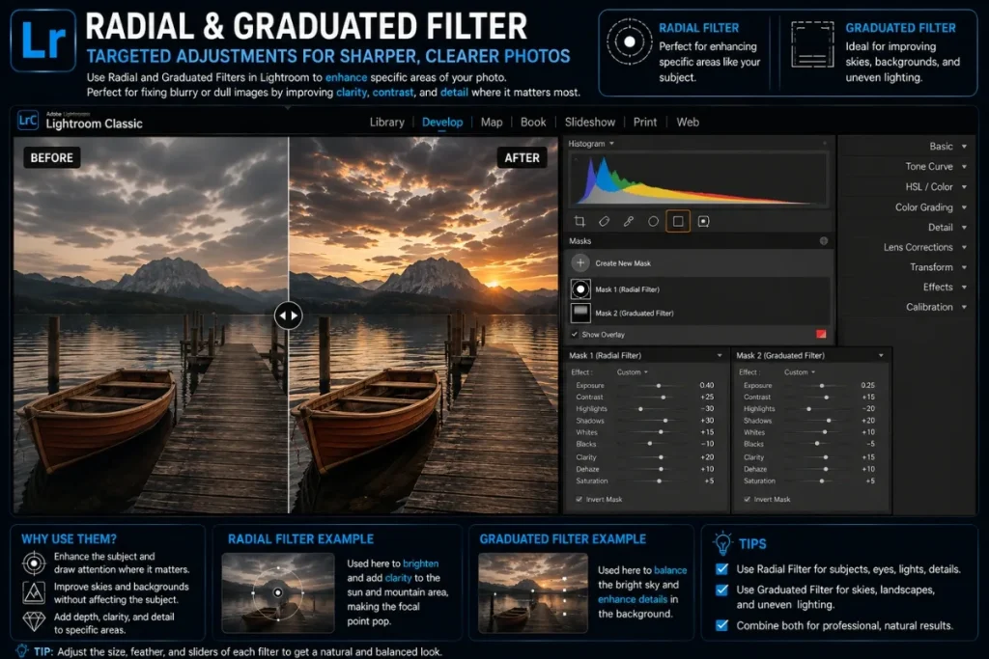The image size is (989, 659).
Task: Click the Radial Filter target icon in the header
Action: [x=629, y=41]
